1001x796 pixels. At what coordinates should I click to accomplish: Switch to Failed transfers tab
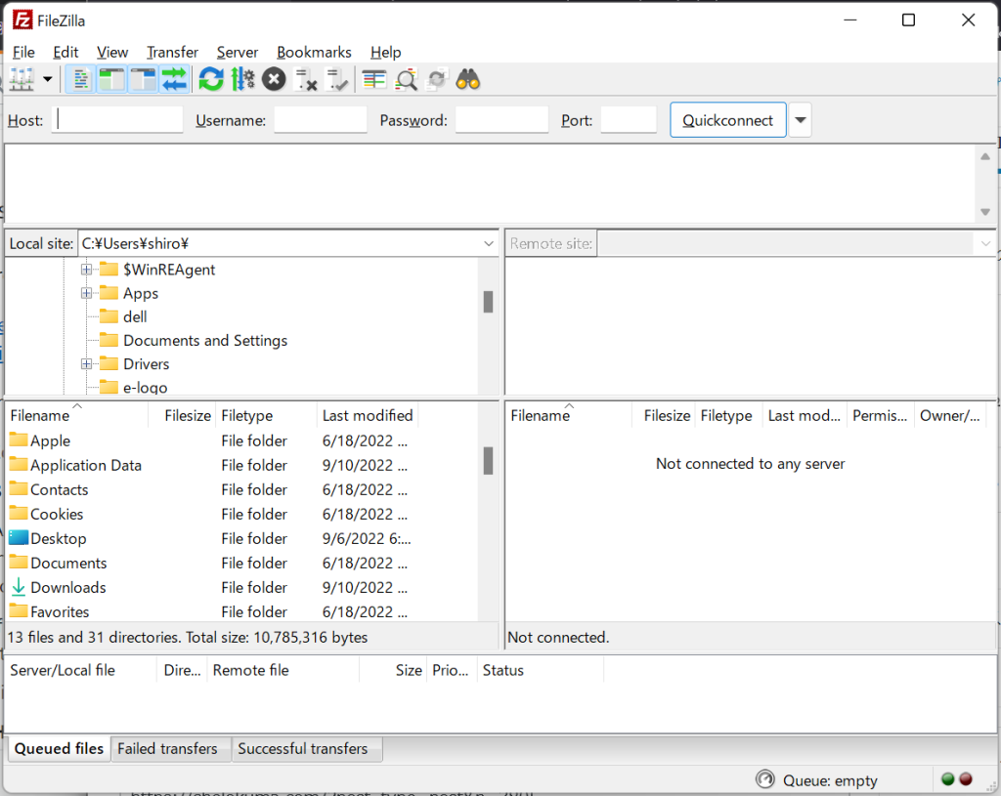[167, 749]
